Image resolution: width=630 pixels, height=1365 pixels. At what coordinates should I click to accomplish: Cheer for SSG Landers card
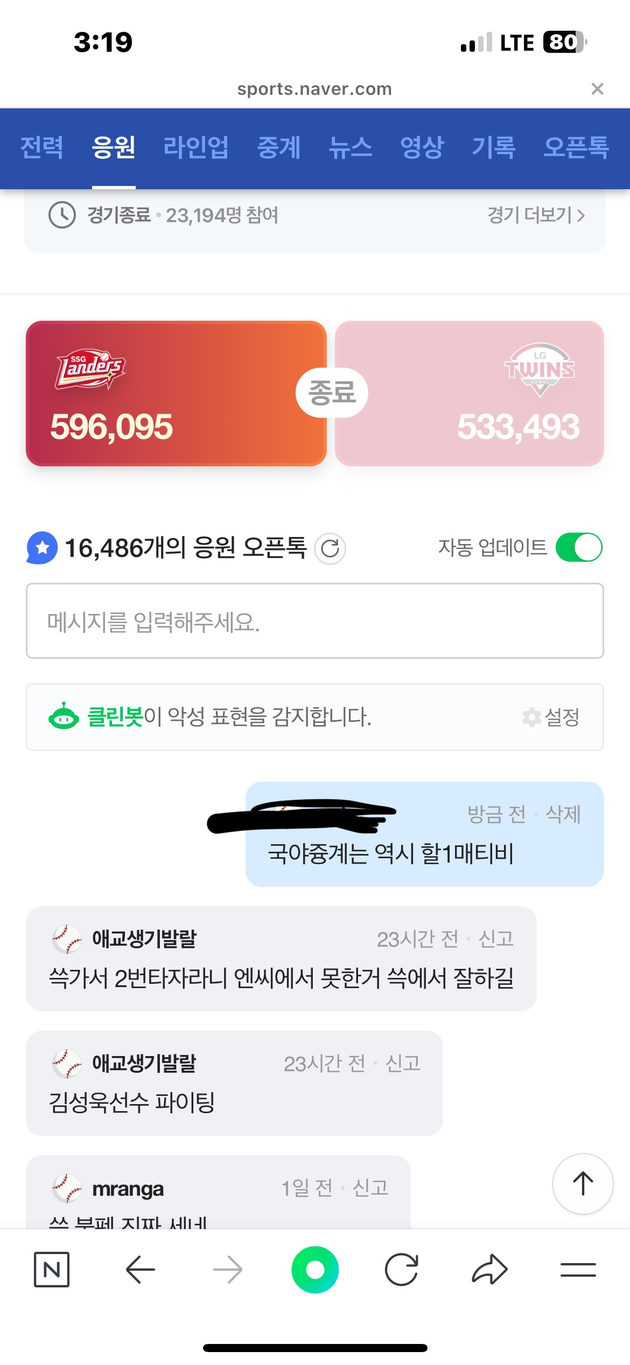pyautogui.click(x=176, y=394)
